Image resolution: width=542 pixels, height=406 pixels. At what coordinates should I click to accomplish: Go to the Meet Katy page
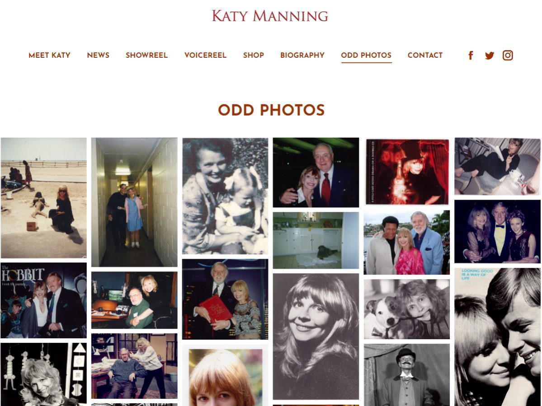49,55
